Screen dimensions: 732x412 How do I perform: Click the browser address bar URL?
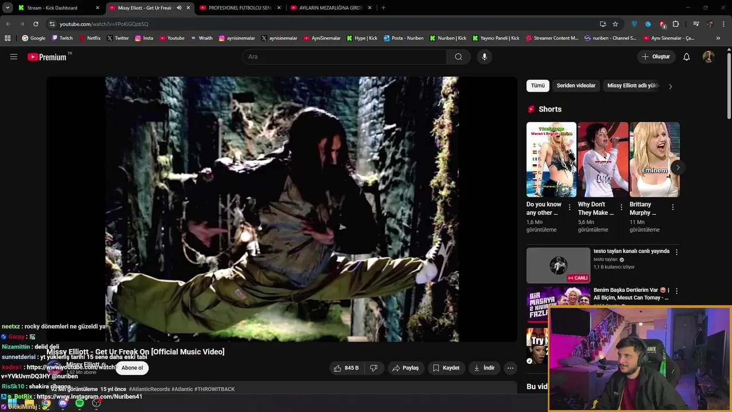pos(104,24)
